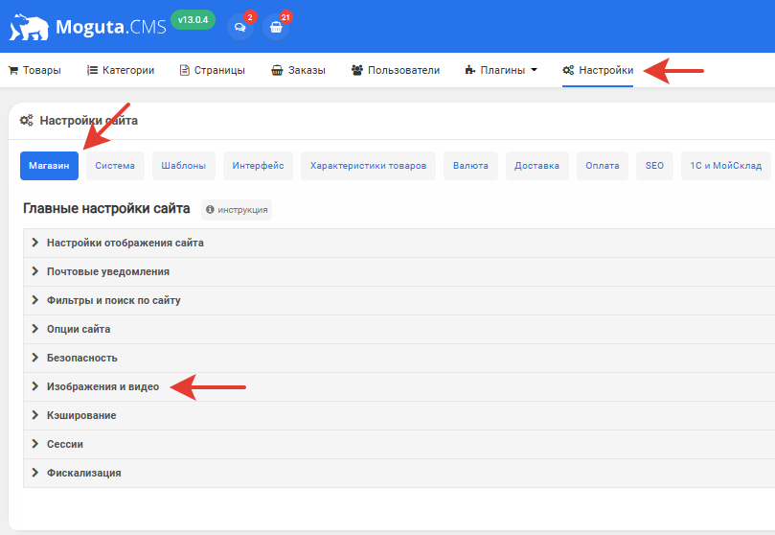Switch to the Система tab

tap(114, 166)
